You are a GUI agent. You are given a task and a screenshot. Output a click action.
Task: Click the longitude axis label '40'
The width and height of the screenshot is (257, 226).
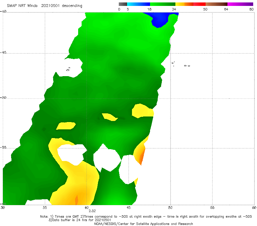86,208
